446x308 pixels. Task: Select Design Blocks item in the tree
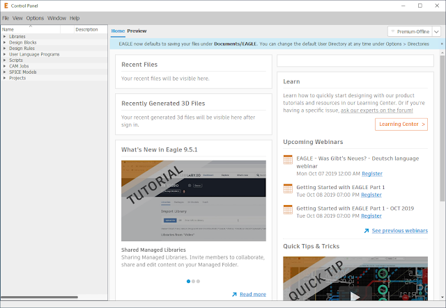(23, 42)
